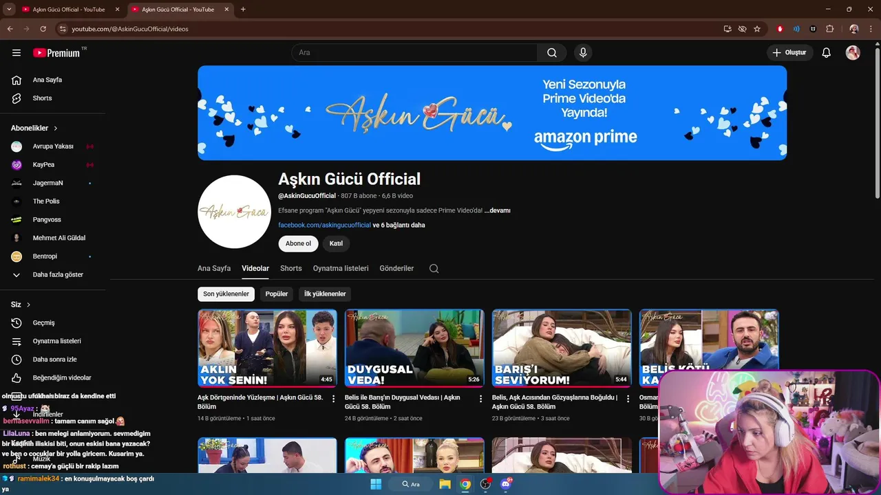Open options menu for Aşk Dörtgeninde Yüzleşme video
881x495 pixels.
334,399
